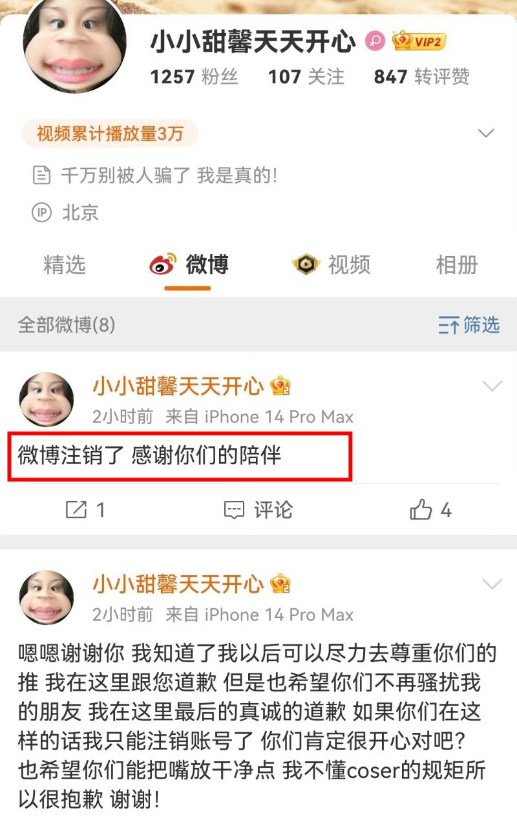517x824 pixels.
Task: Tap the 视频累计播放量3万 badge
Action: (x=110, y=134)
